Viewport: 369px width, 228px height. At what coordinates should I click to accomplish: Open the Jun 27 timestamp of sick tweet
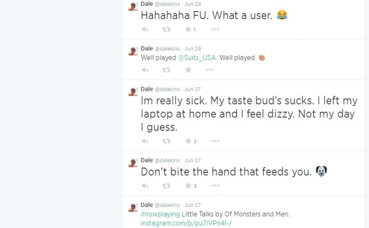pyautogui.click(x=192, y=89)
